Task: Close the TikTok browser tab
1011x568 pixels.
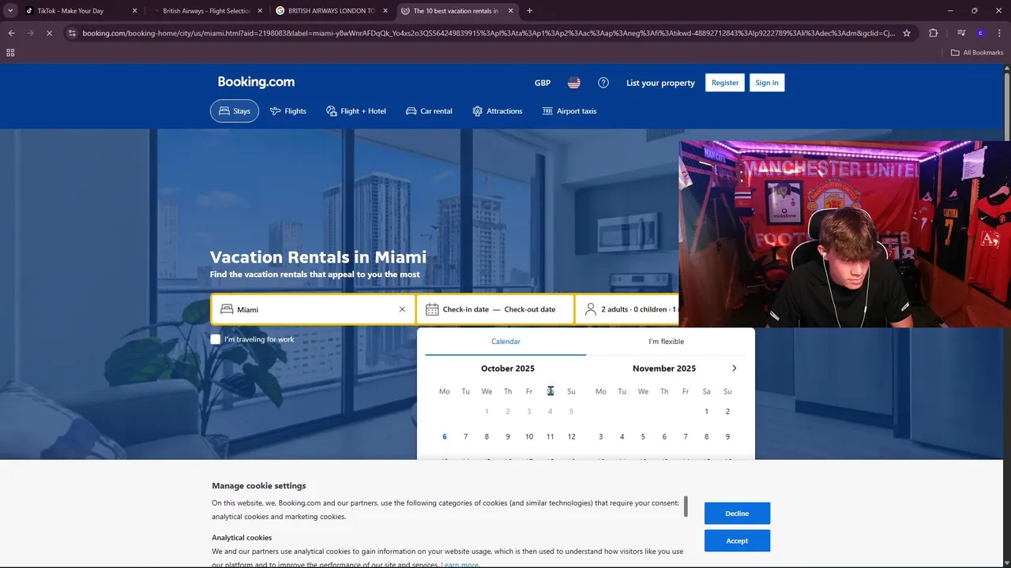Action: 134,11
